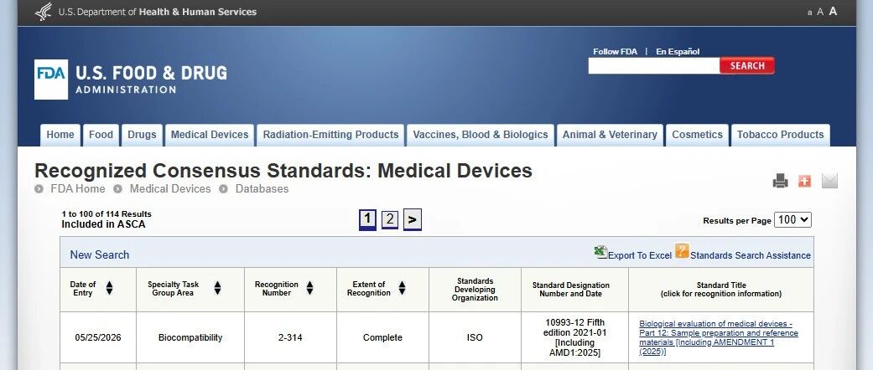Click the date cell 05/25/2026

98,338
